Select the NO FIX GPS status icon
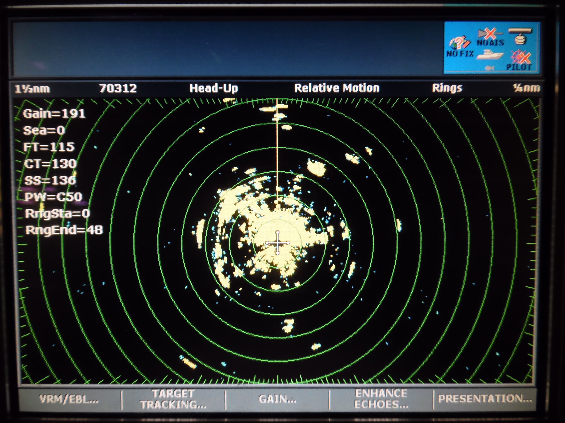The height and width of the screenshot is (423, 565). [460, 47]
